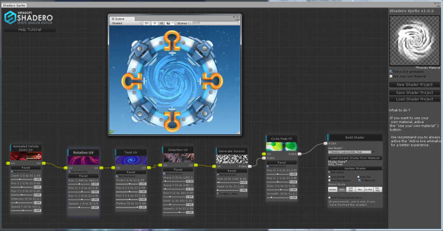Click the Animated Infinite Zoom UV input port
The height and width of the screenshot is (231, 443).
coord(8,163)
